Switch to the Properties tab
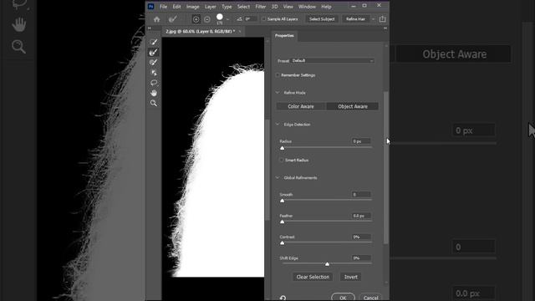Viewport: 535px width, 301px height. (284, 35)
